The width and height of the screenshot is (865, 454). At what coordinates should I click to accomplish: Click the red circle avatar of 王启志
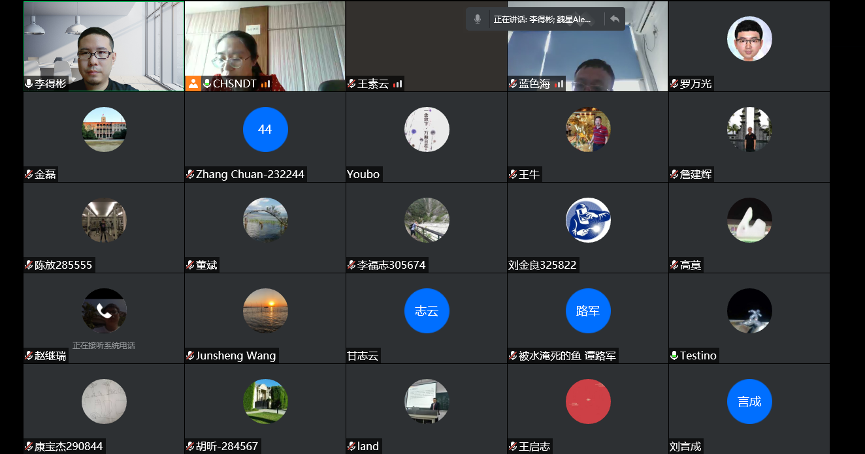point(588,401)
